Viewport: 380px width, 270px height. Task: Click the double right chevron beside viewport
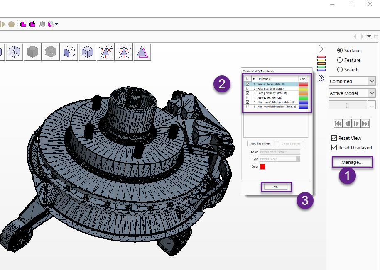click(321, 78)
